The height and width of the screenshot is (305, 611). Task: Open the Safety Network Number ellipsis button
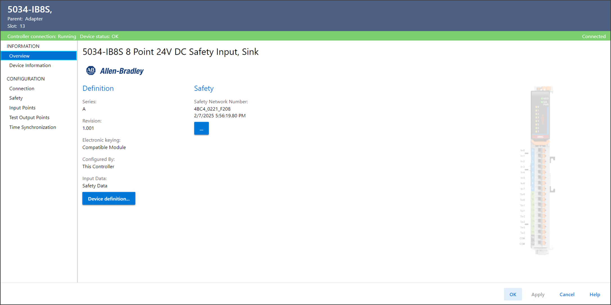201,128
